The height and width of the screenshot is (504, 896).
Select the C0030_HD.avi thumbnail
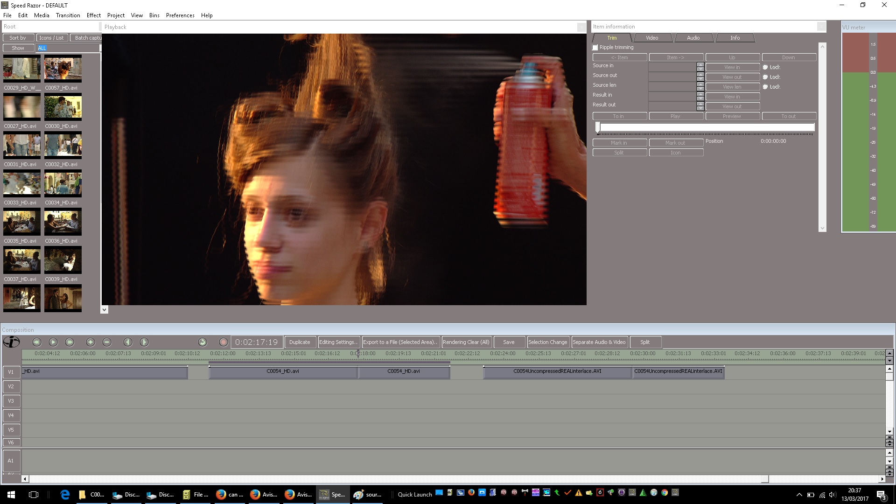coord(63,107)
